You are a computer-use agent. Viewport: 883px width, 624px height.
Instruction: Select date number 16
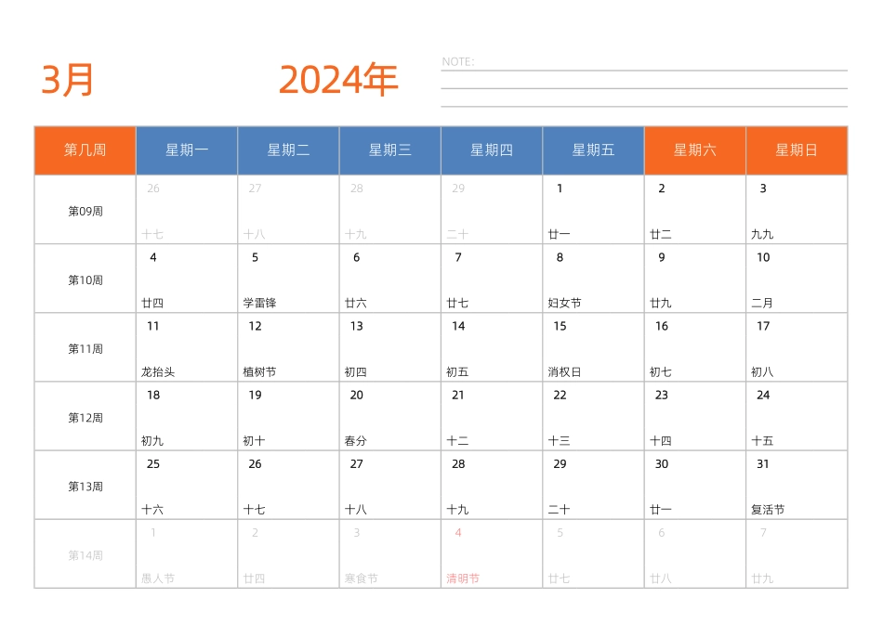point(662,326)
